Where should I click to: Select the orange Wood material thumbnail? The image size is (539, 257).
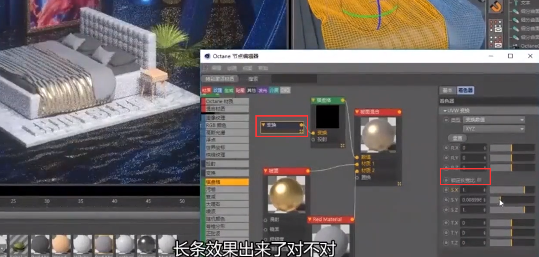pyautogui.click(x=61, y=245)
